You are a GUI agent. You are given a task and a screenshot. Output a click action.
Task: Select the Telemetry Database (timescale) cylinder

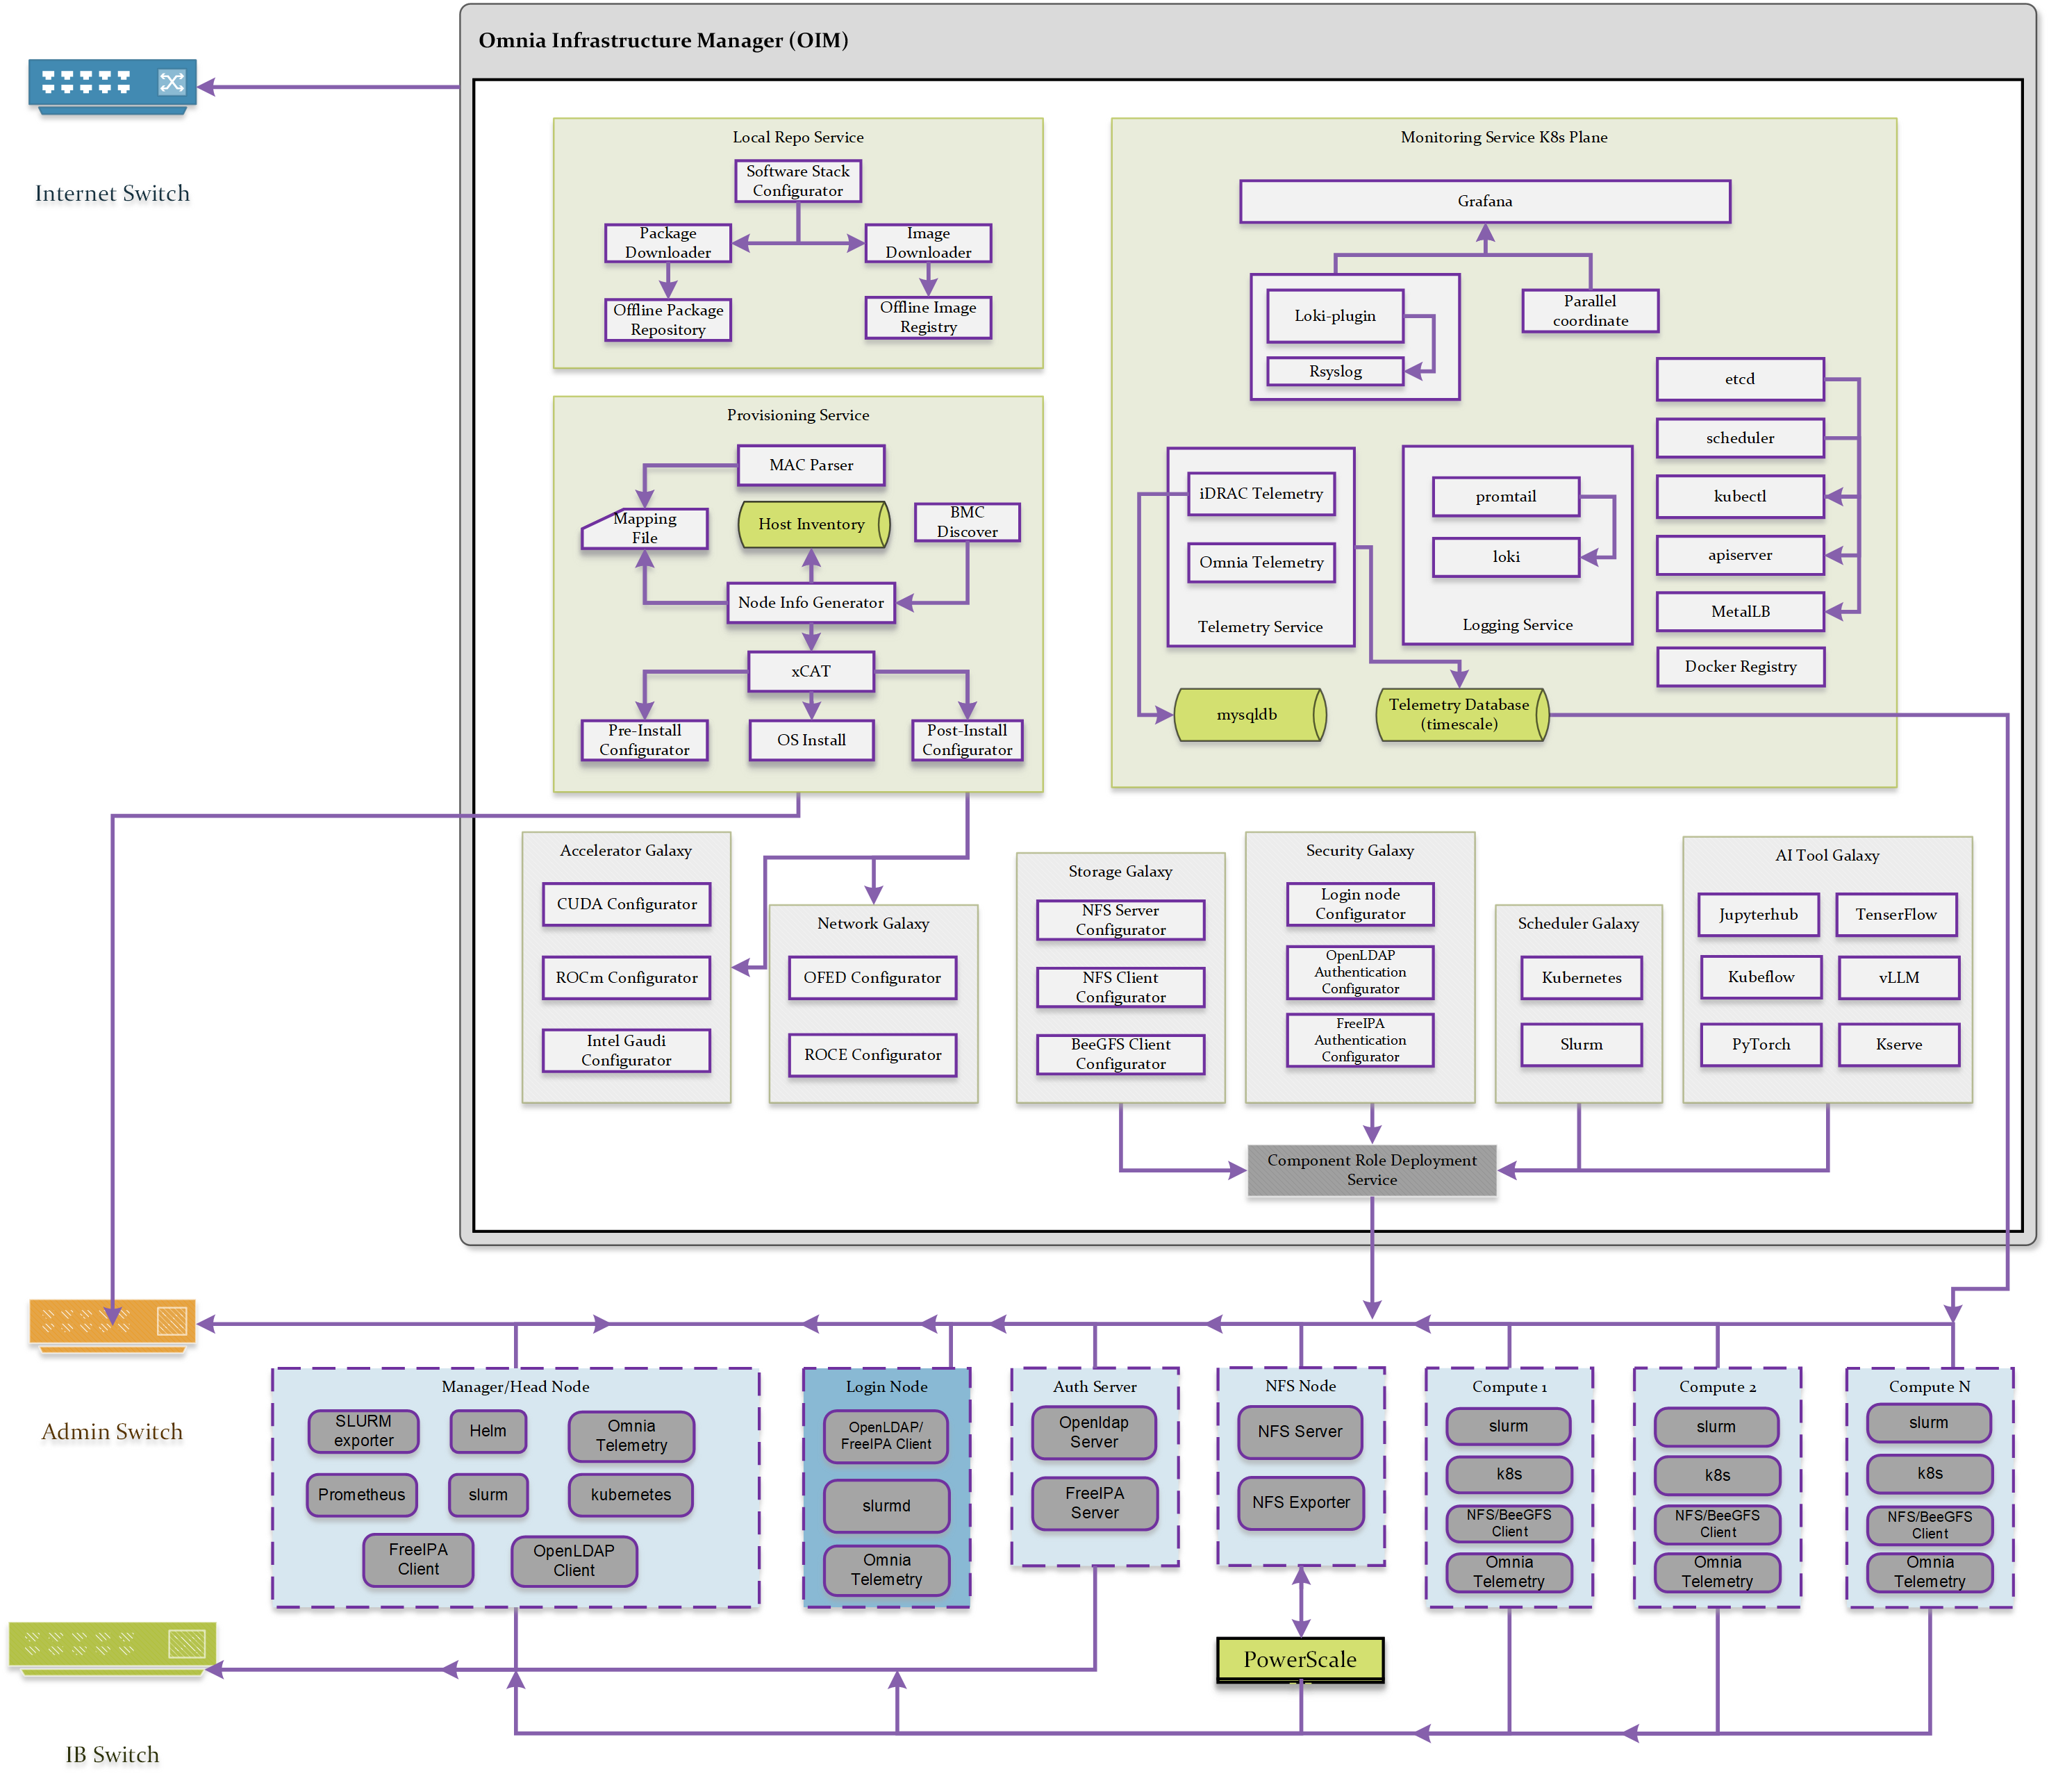click(1461, 714)
